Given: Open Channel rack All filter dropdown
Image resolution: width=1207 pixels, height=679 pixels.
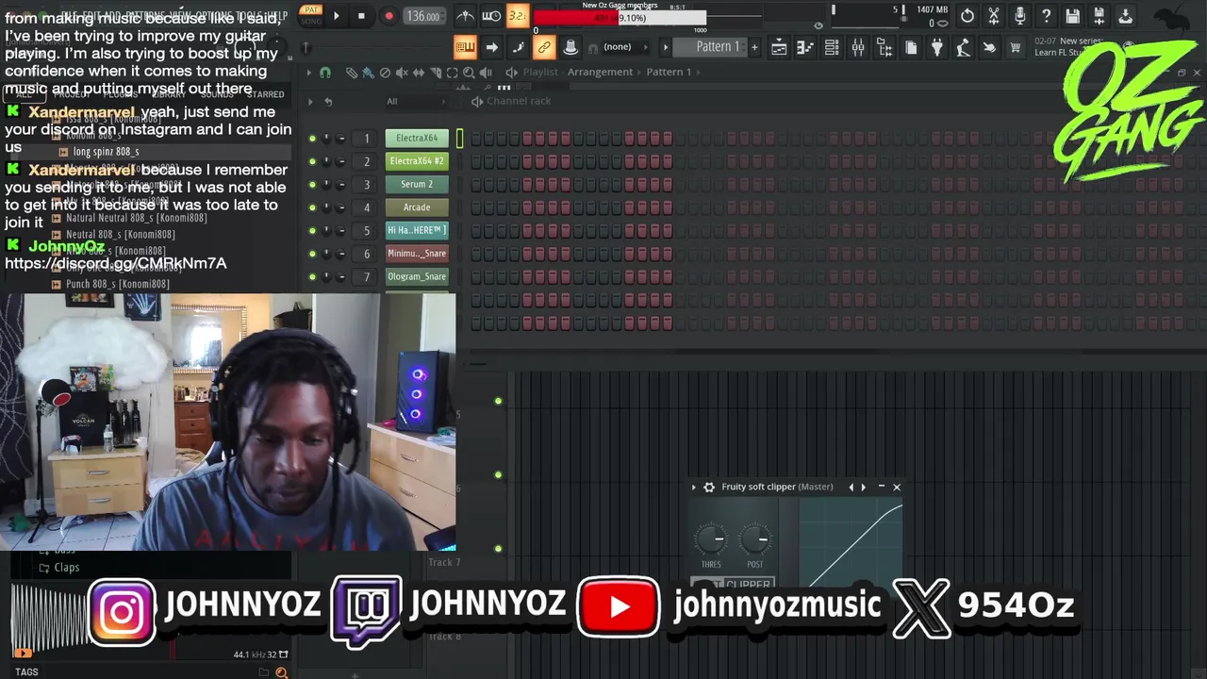Looking at the screenshot, I should [416, 102].
